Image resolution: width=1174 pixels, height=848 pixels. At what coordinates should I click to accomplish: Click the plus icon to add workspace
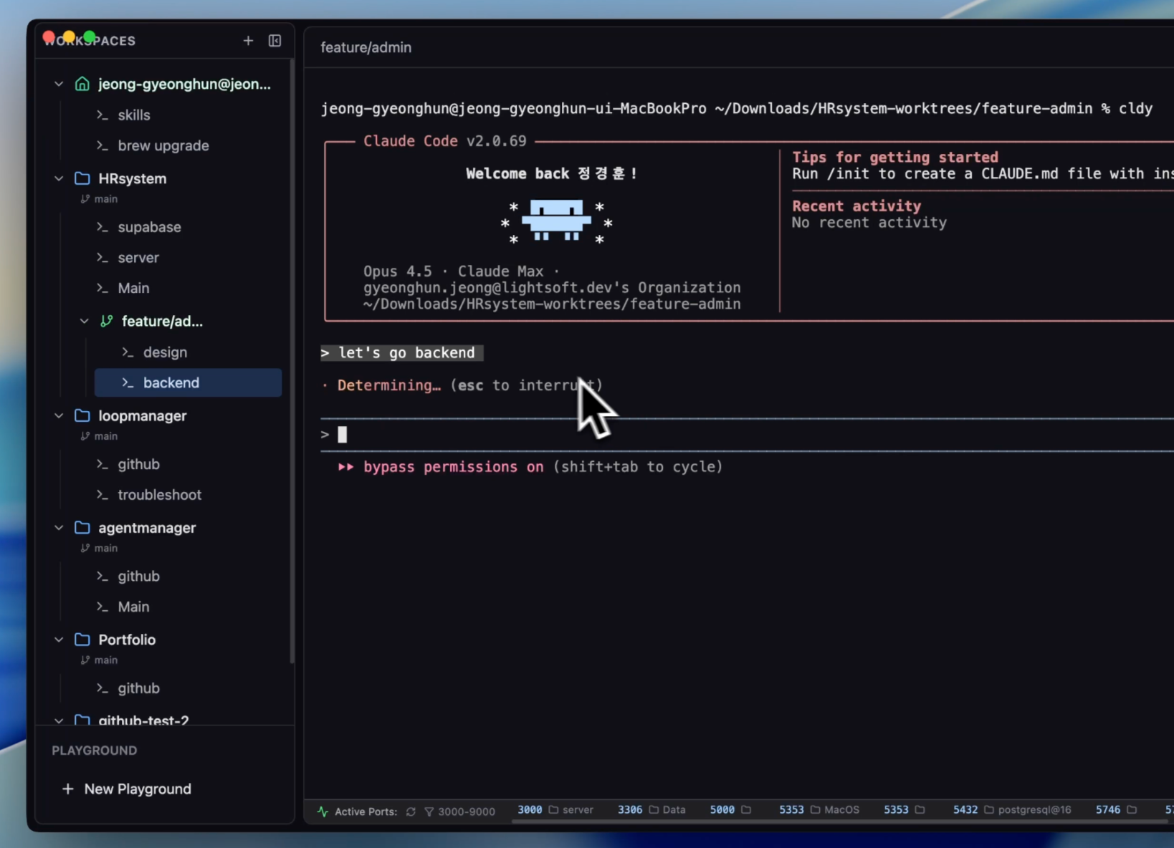click(248, 41)
